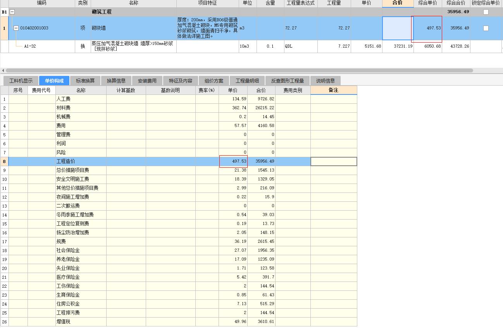Select the 增值税 row name

[64, 322]
